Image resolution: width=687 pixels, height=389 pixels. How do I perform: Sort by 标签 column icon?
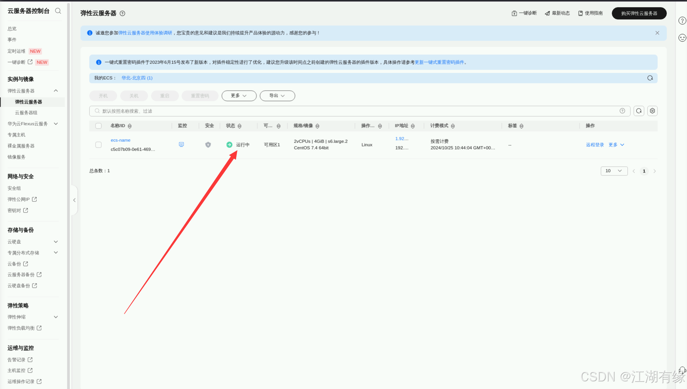point(521,126)
